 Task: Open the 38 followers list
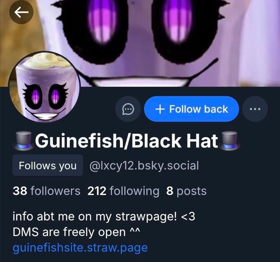point(46,191)
